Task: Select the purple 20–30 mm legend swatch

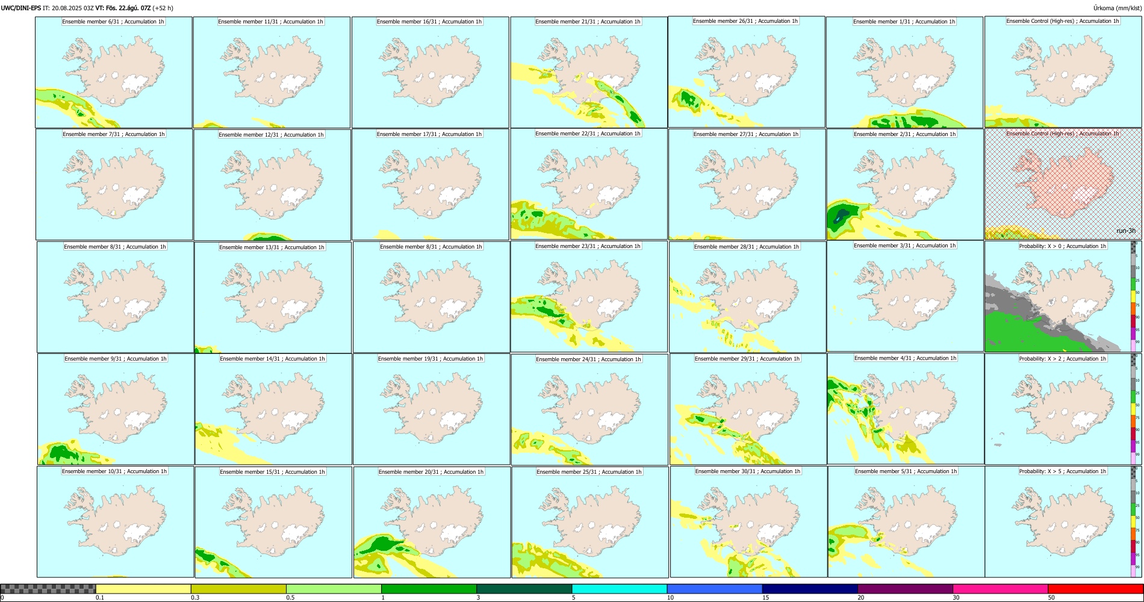Action: tap(905, 589)
